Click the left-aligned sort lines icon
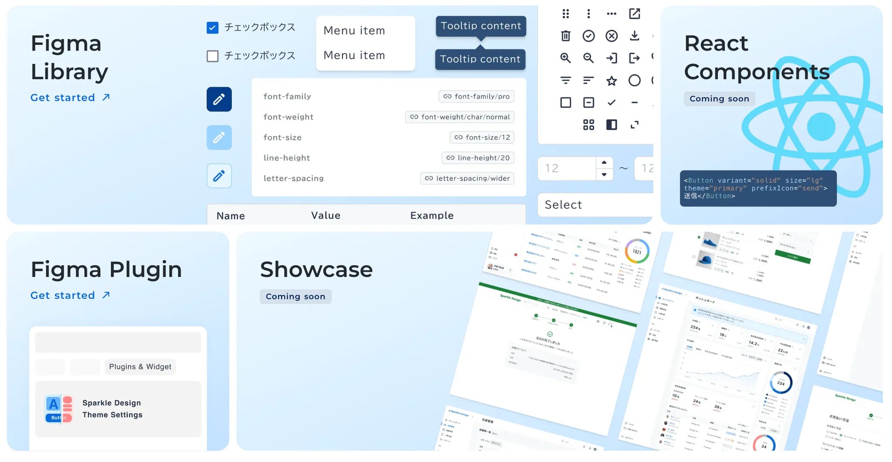This screenshot has width=892, height=462. coord(588,80)
